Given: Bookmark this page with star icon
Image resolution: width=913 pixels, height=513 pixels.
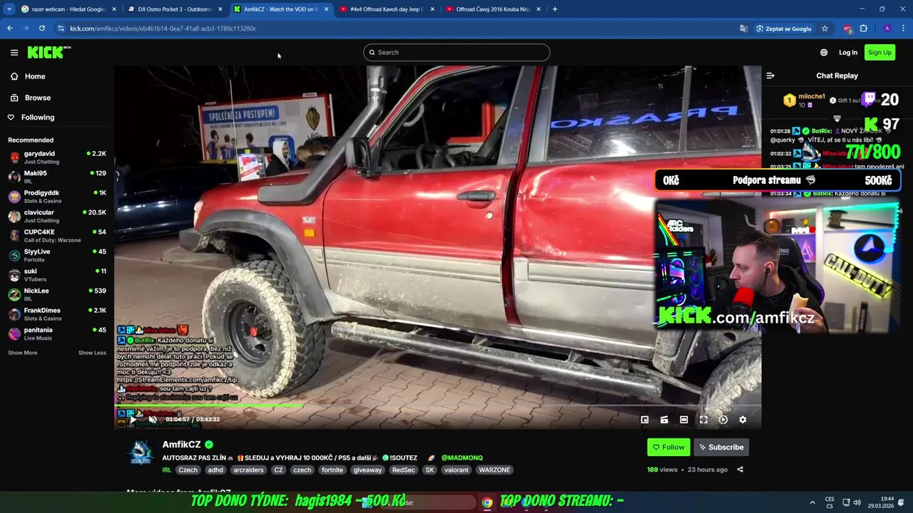Looking at the screenshot, I should (x=825, y=28).
